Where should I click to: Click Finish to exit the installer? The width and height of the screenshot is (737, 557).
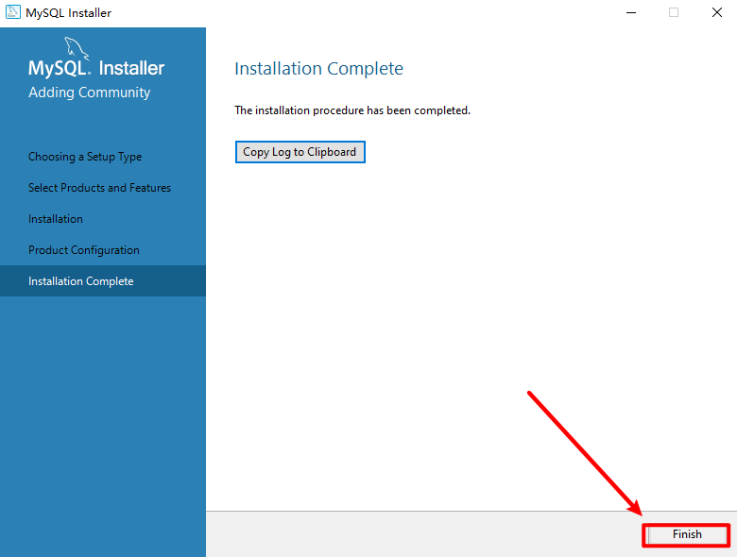pos(687,534)
